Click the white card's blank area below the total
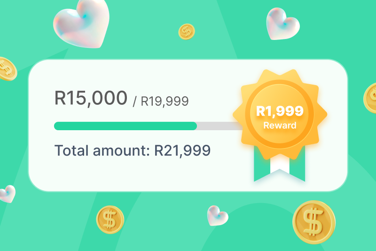Screen dimensions: 376x251 [x=141, y=175]
